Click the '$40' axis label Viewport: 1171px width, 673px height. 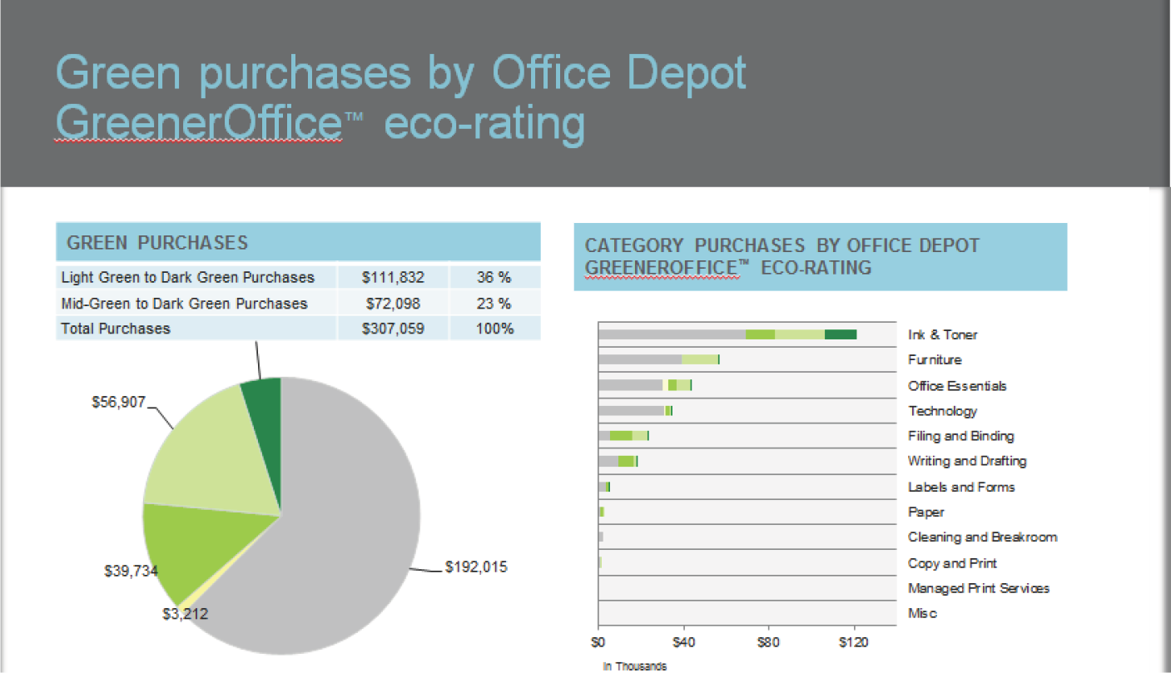(x=683, y=642)
